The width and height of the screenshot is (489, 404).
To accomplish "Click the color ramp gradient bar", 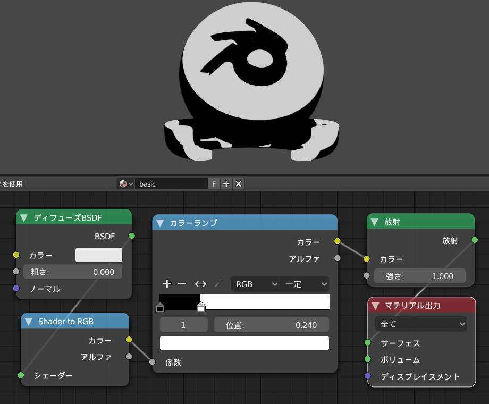I will click(x=244, y=302).
